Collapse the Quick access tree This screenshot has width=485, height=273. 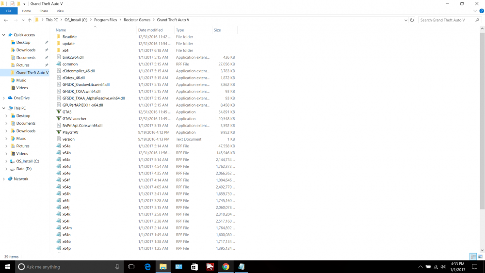4,35
